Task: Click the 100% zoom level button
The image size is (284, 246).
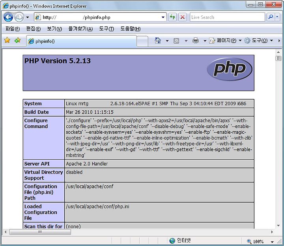Action: (255, 241)
